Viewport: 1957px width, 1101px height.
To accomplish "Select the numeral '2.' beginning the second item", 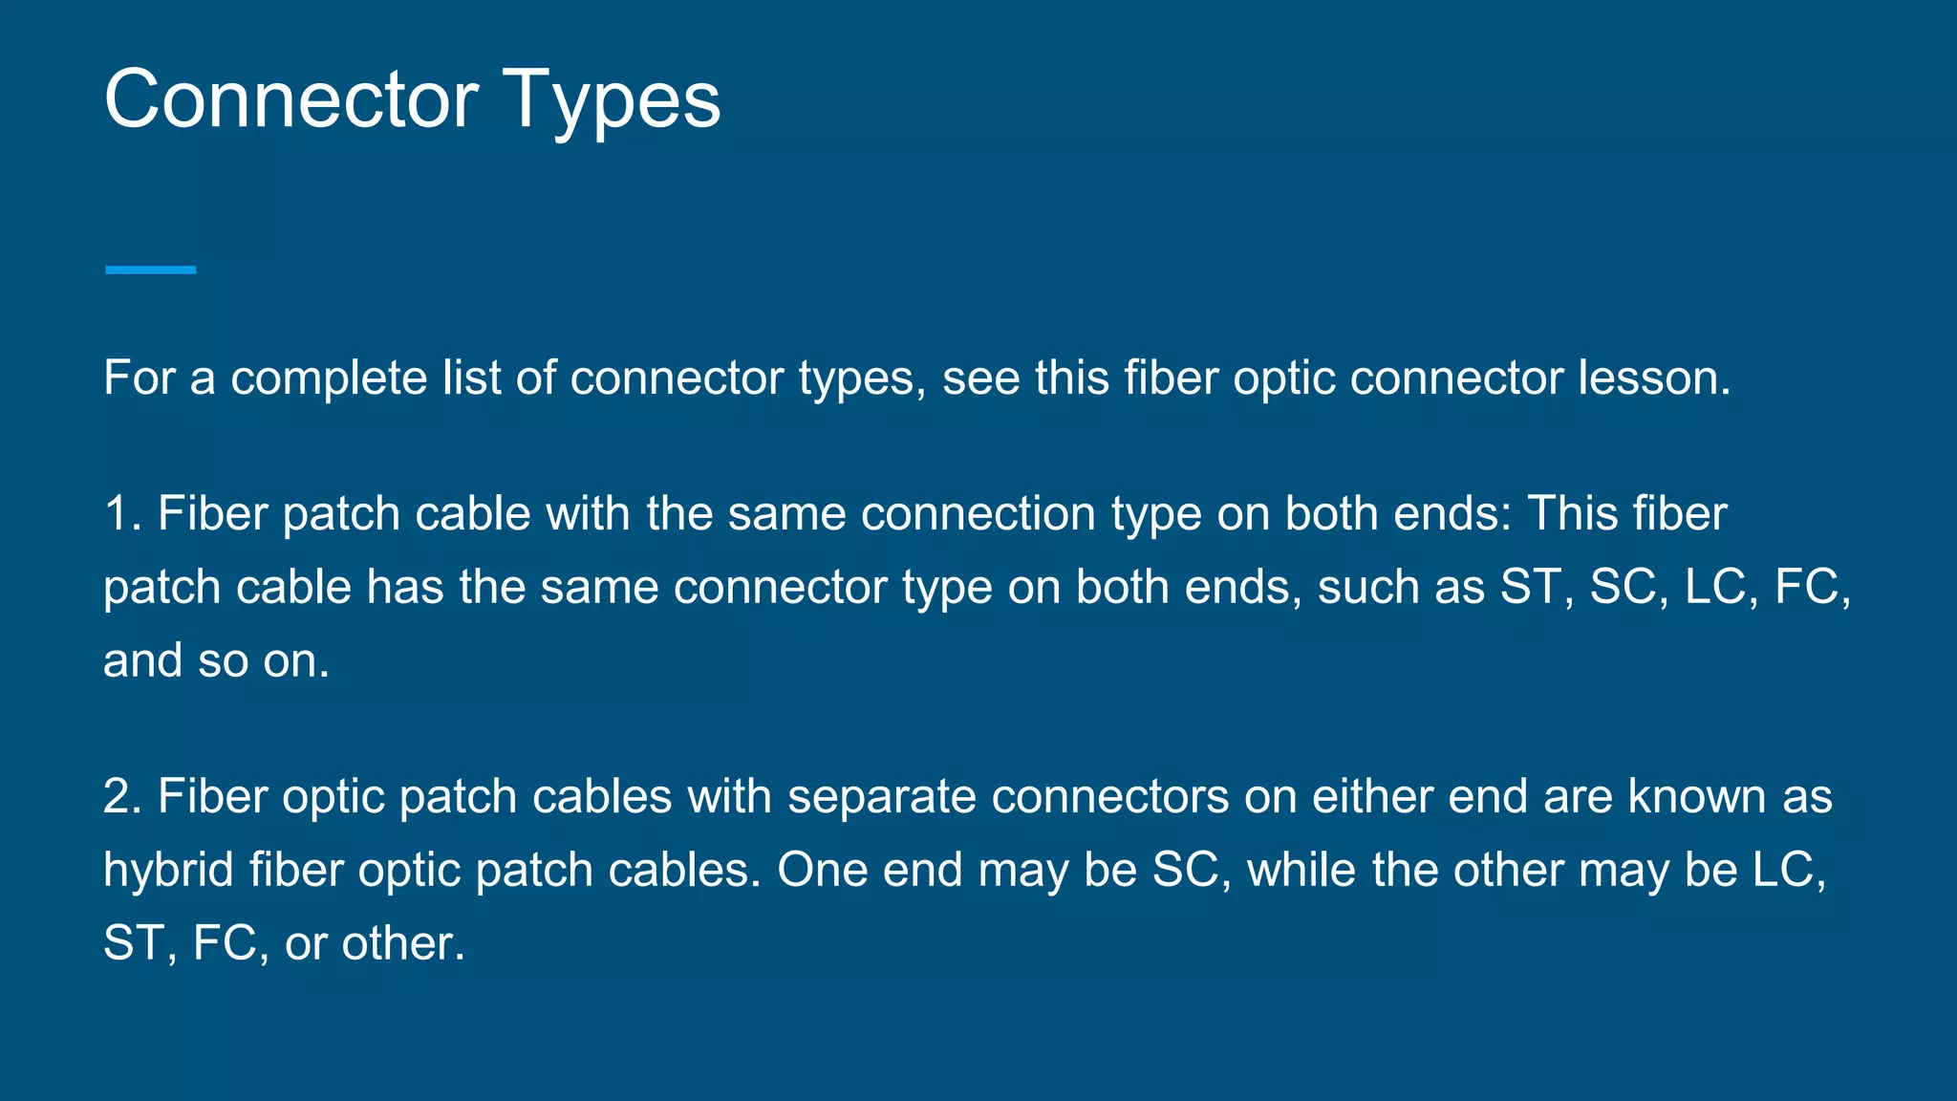I will [123, 797].
